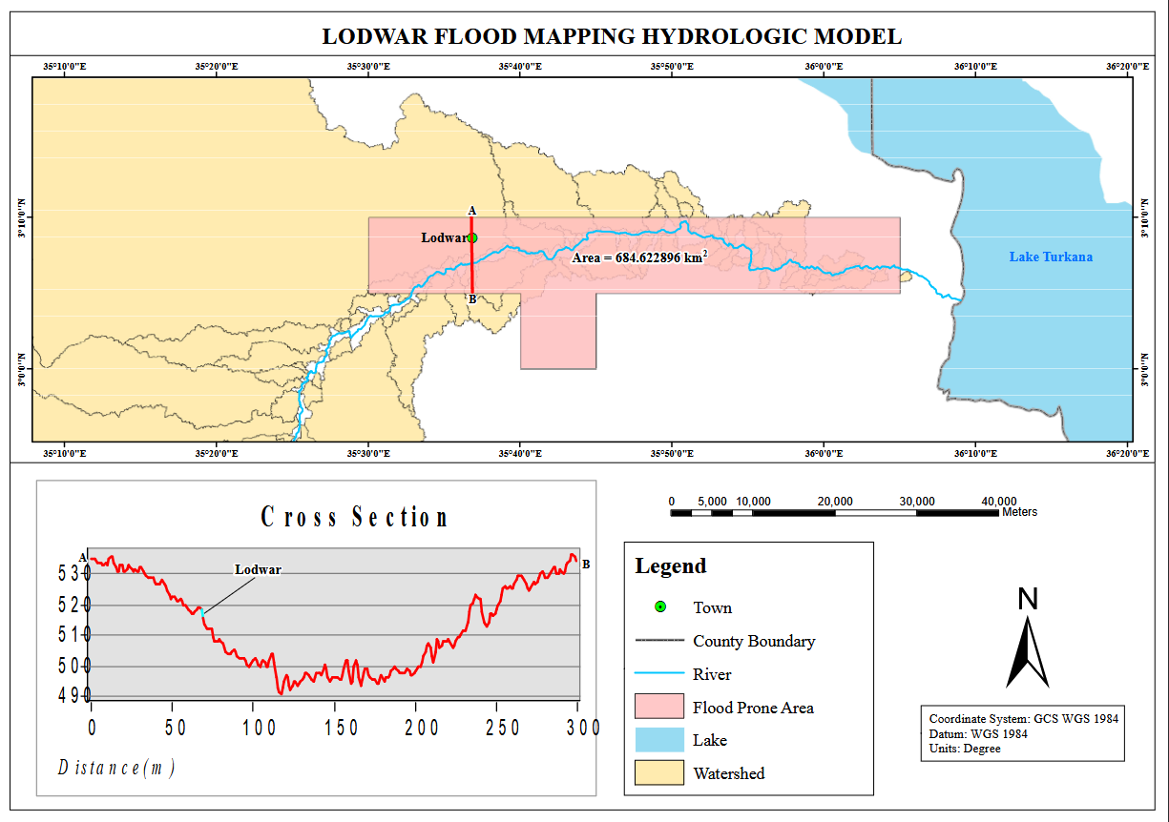Click the Lodwar callout label in the cross-section chart
The height and width of the screenshot is (822, 1169).
[x=259, y=569]
